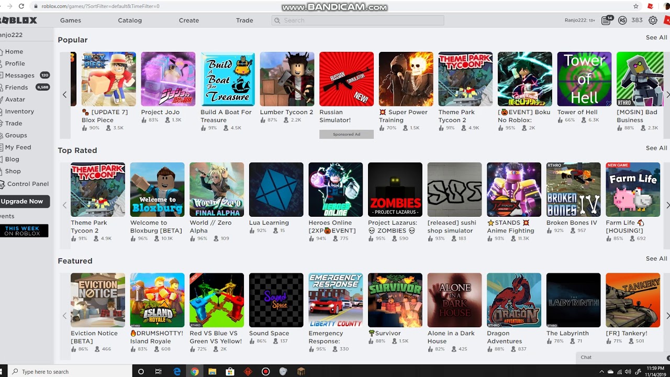The width and height of the screenshot is (670, 377).
Task: Go to Avatar in the sidebar
Action: click(15, 99)
